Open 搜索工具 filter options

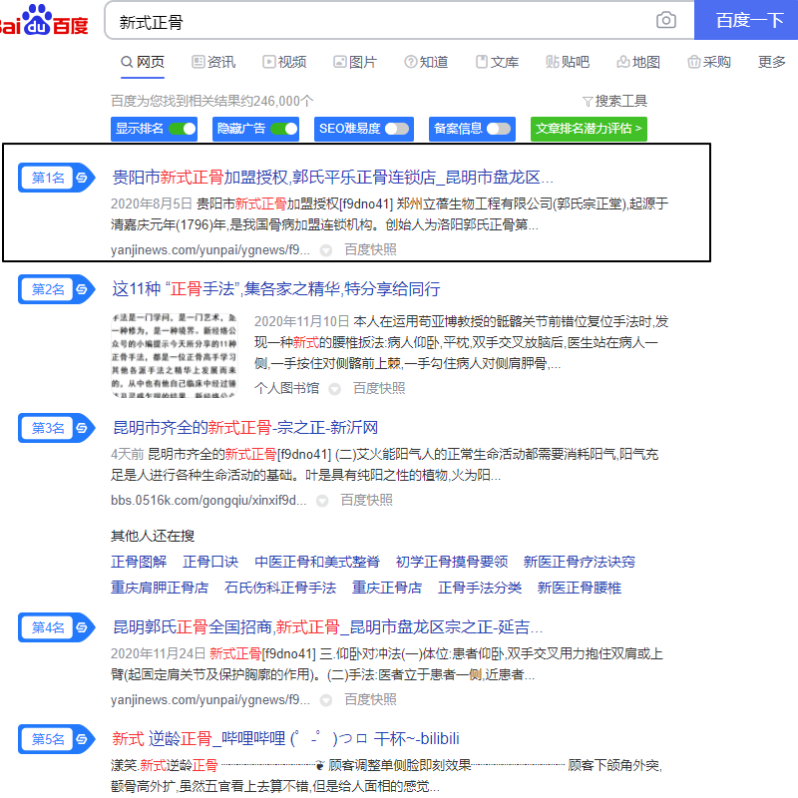click(x=614, y=102)
